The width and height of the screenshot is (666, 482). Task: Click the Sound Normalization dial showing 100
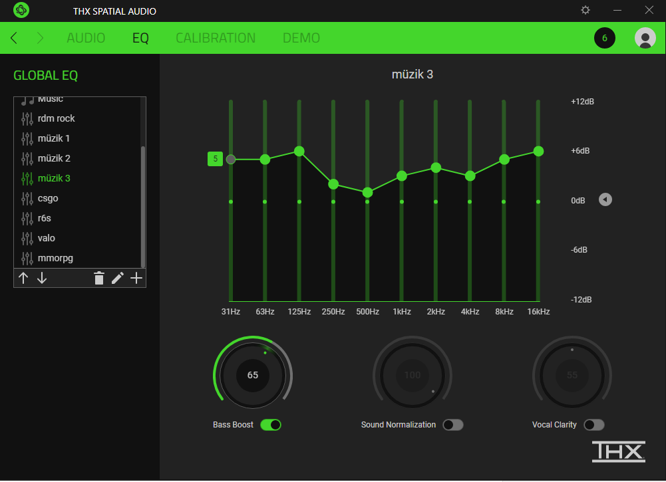tap(413, 375)
